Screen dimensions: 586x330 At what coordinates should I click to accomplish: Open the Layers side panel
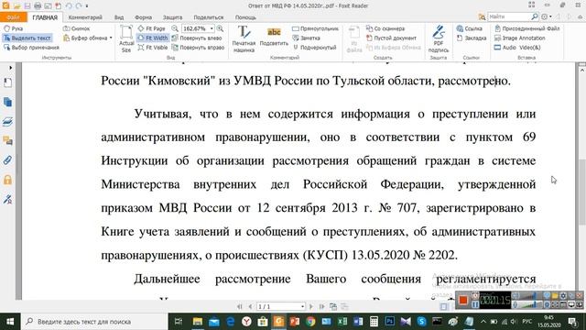pos(7,122)
